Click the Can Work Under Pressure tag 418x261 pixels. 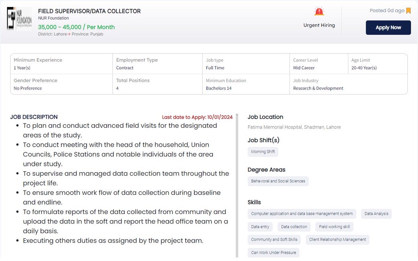click(273, 253)
